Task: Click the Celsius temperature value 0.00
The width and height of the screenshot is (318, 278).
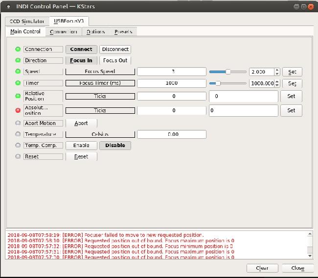Action: point(172,134)
